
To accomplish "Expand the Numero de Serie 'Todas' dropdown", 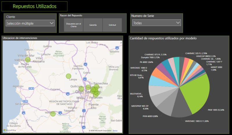I will pos(156,23).
